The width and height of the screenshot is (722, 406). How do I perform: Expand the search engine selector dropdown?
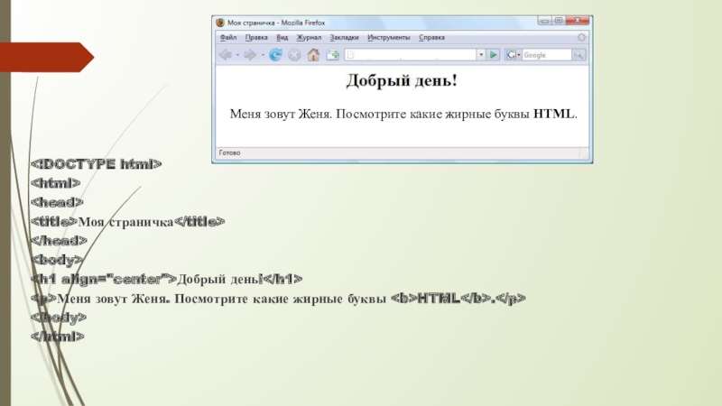(518, 55)
